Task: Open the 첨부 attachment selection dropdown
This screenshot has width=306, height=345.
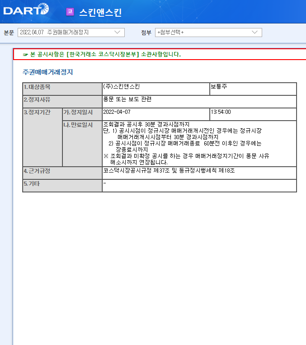Action: (x=208, y=33)
